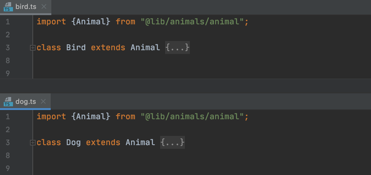371x175 pixels.
Task: Unfold the {...} placeholder of Bird class
Action: [177, 48]
